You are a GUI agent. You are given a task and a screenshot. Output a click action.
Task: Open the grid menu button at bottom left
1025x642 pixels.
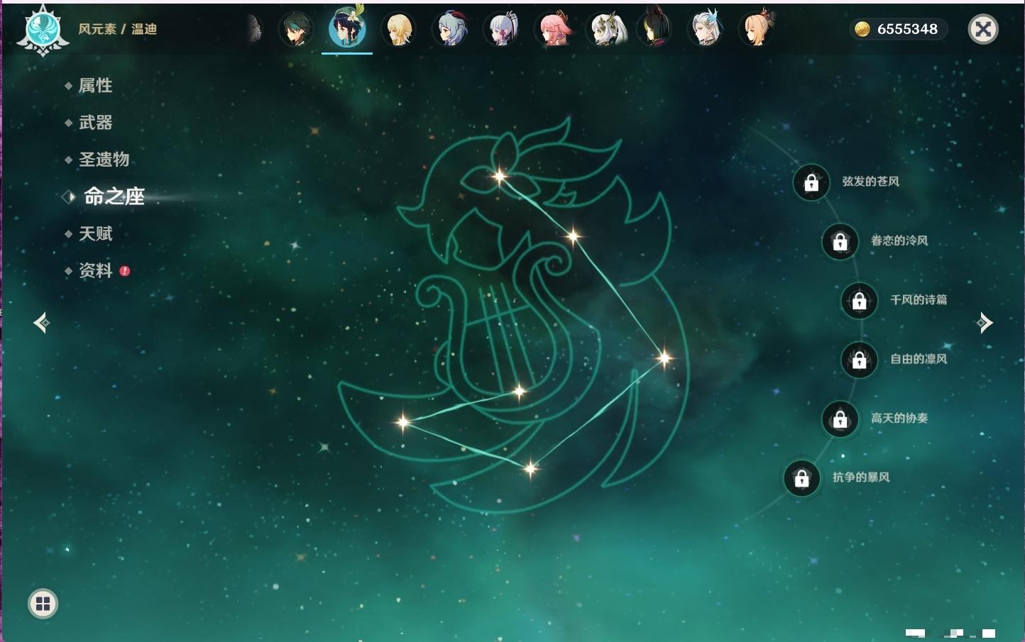point(43,604)
